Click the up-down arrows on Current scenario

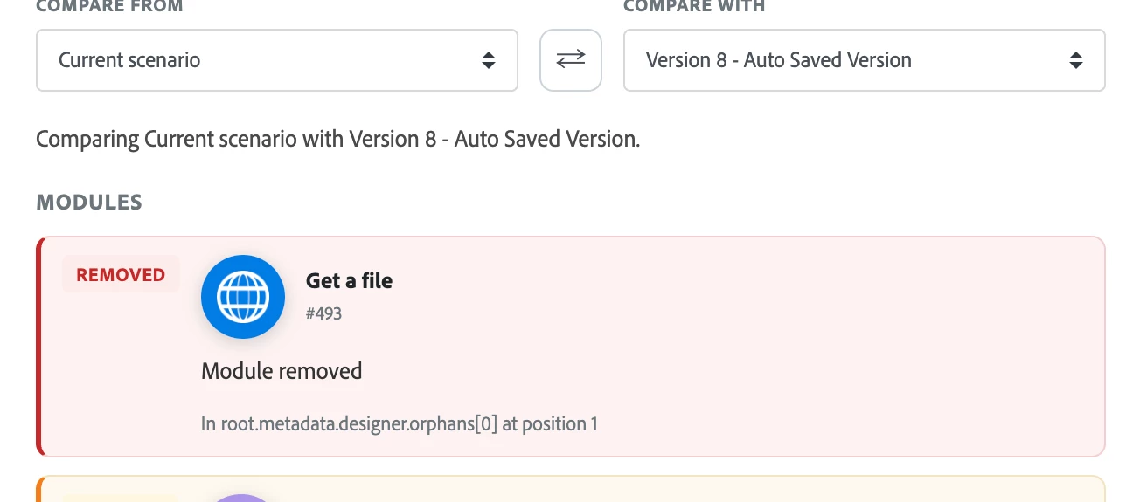(x=489, y=60)
